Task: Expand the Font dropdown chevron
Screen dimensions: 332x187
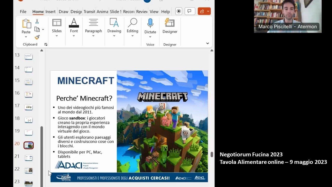Action: pos(74,36)
